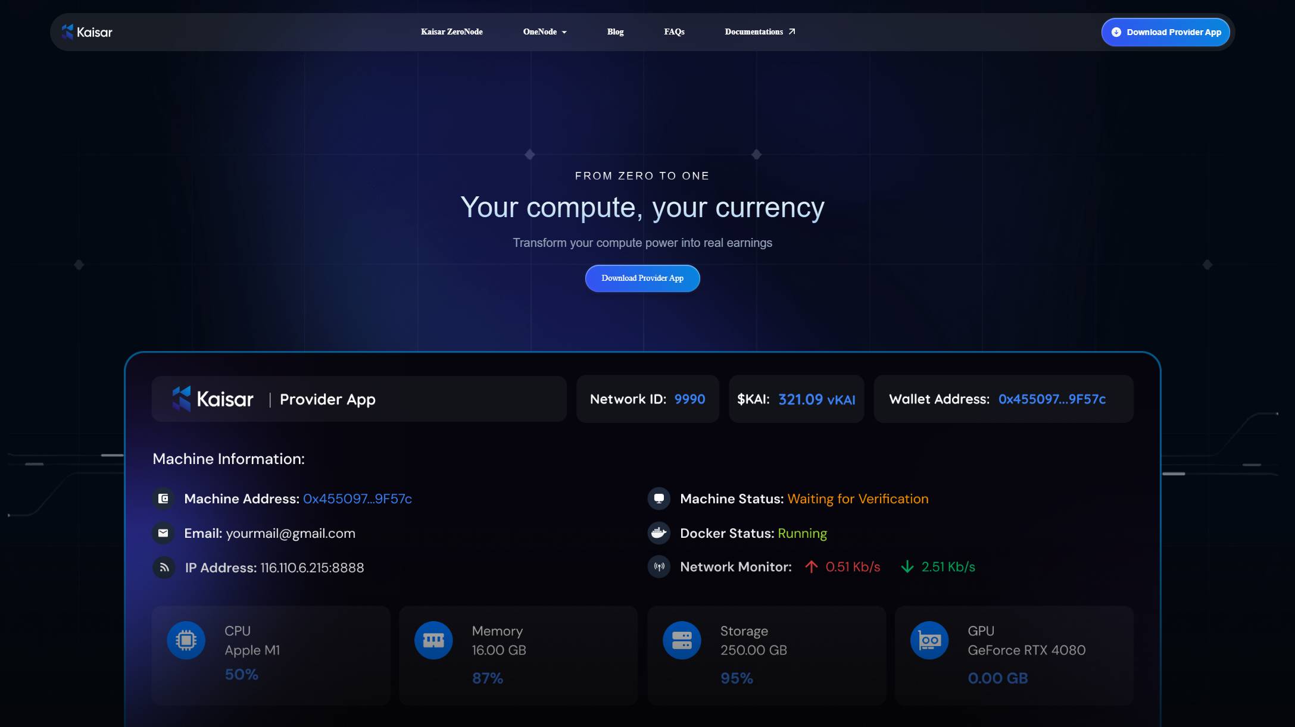Click the green download arrow icon
Viewport: 1295px width, 727px height.
(907, 567)
